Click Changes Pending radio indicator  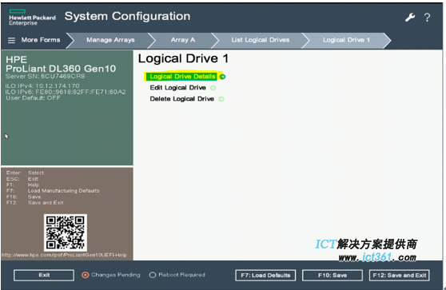[x=85, y=275]
